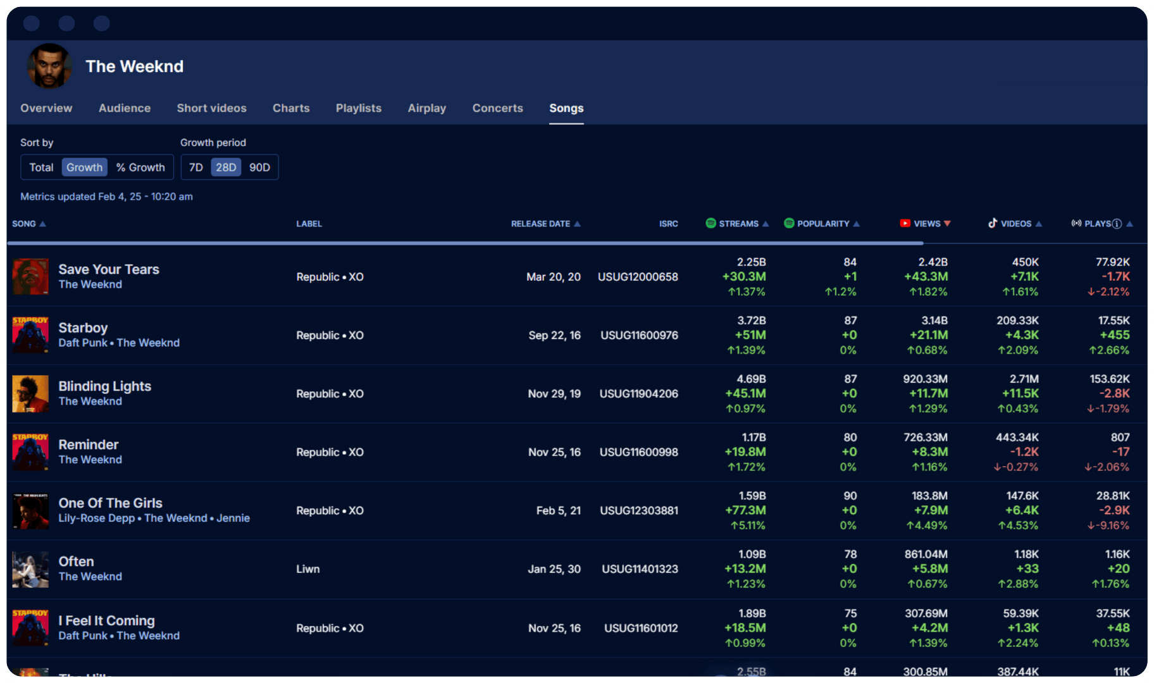Click the info icon next to PLAYS

coord(1117,224)
